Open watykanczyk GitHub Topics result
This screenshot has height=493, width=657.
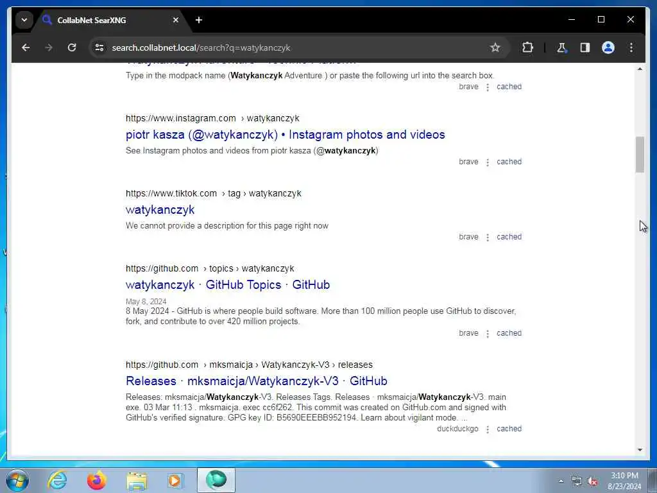point(228,284)
